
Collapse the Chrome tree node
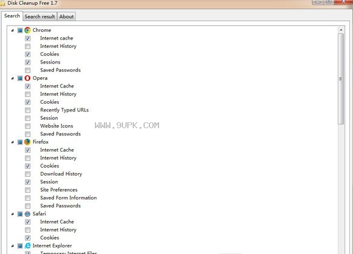point(13,31)
